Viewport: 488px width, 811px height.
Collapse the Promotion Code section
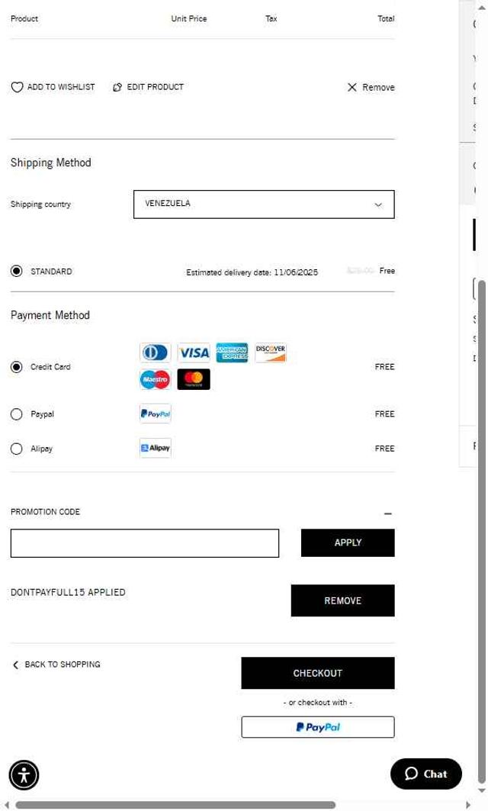click(x=387, y=513)
